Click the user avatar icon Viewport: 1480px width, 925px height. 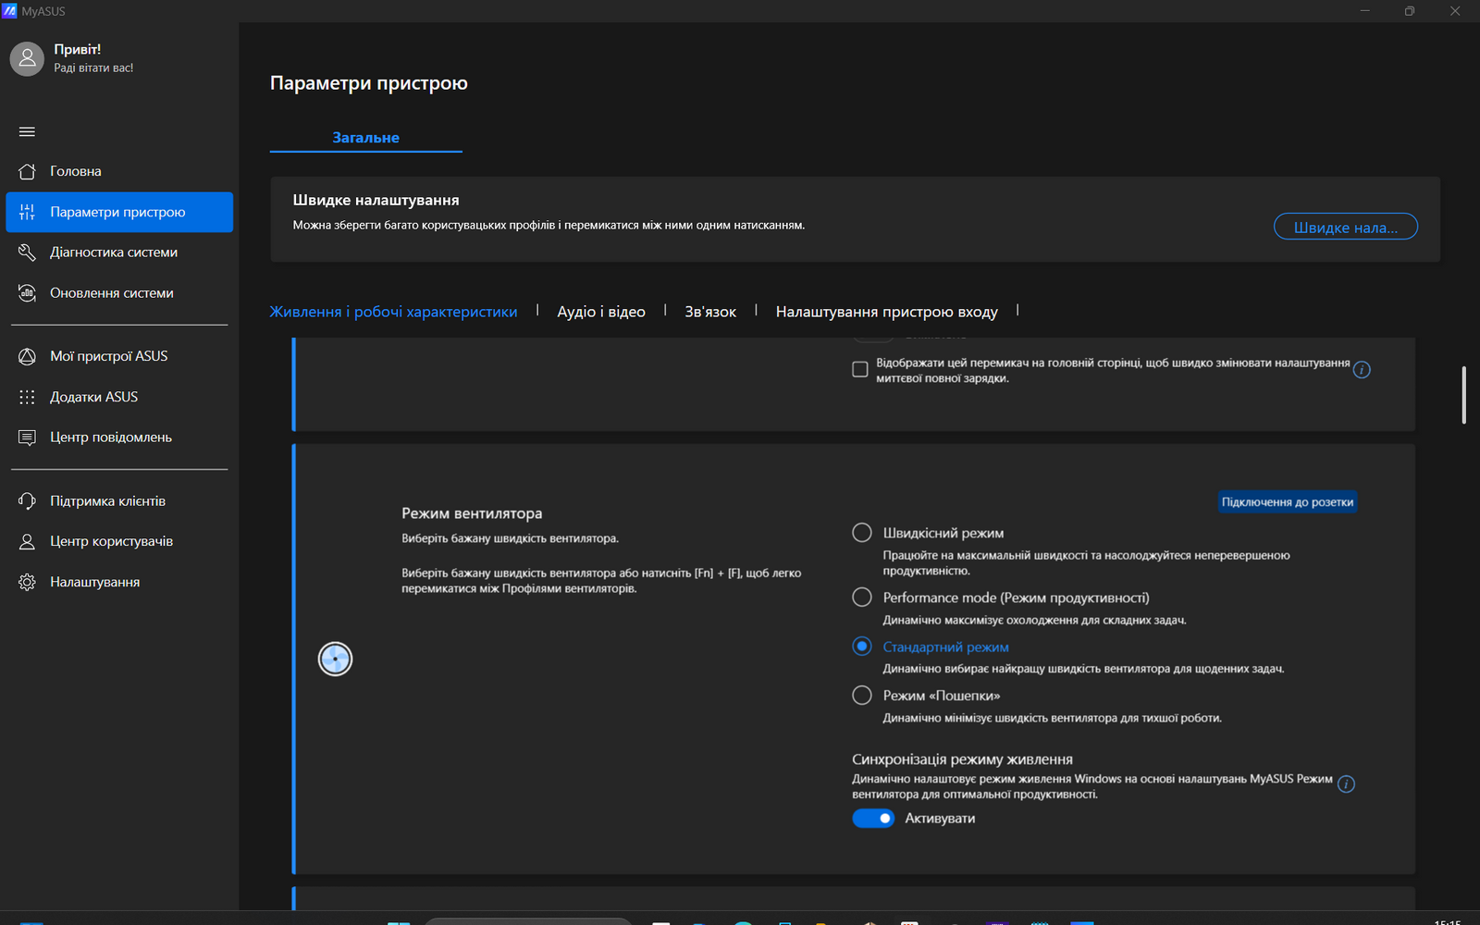click(27, 58)
